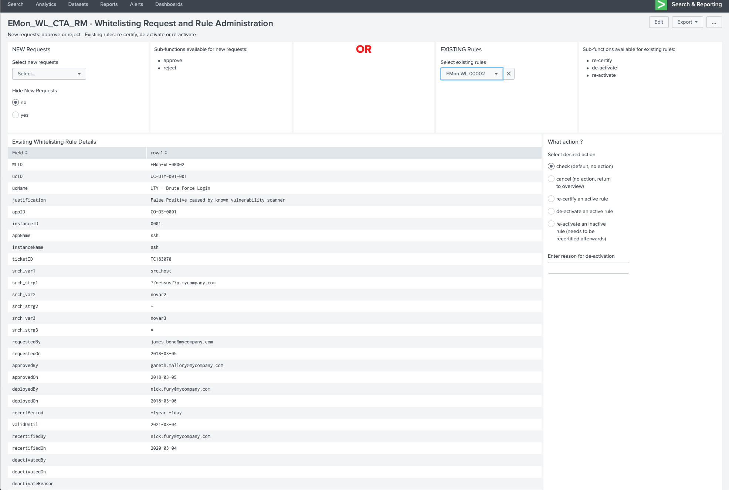Viewport: 729px width, 490px height.
Task: Open the Alerts menu item
Action: pyautogui.click(x=136, y=4)
